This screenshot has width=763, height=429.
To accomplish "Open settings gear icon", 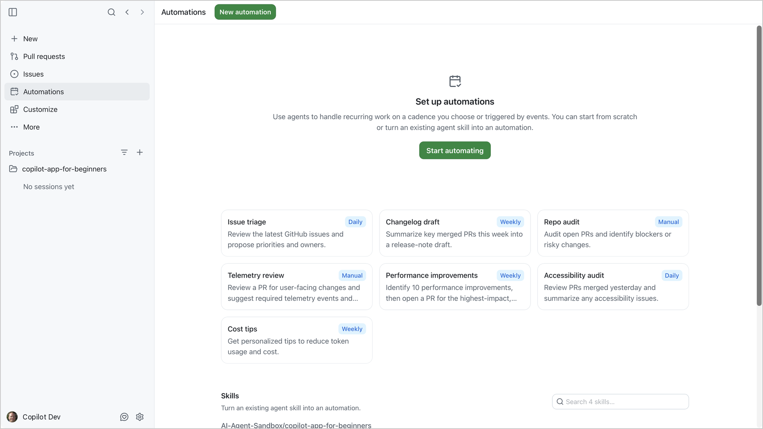I will point(140,417).
